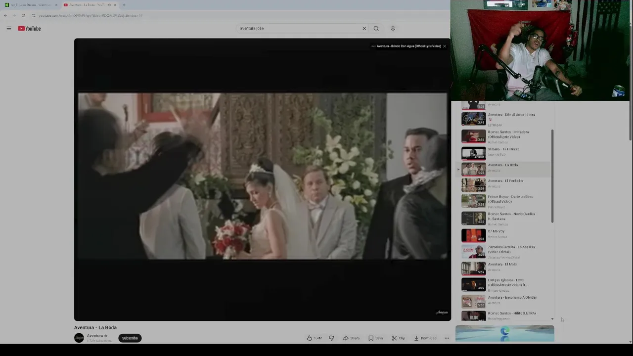Image resolution: width=633 pixels, height=356 pixels.
Task: Open the Aventura channel name link
Action: [x=95, y=336]
